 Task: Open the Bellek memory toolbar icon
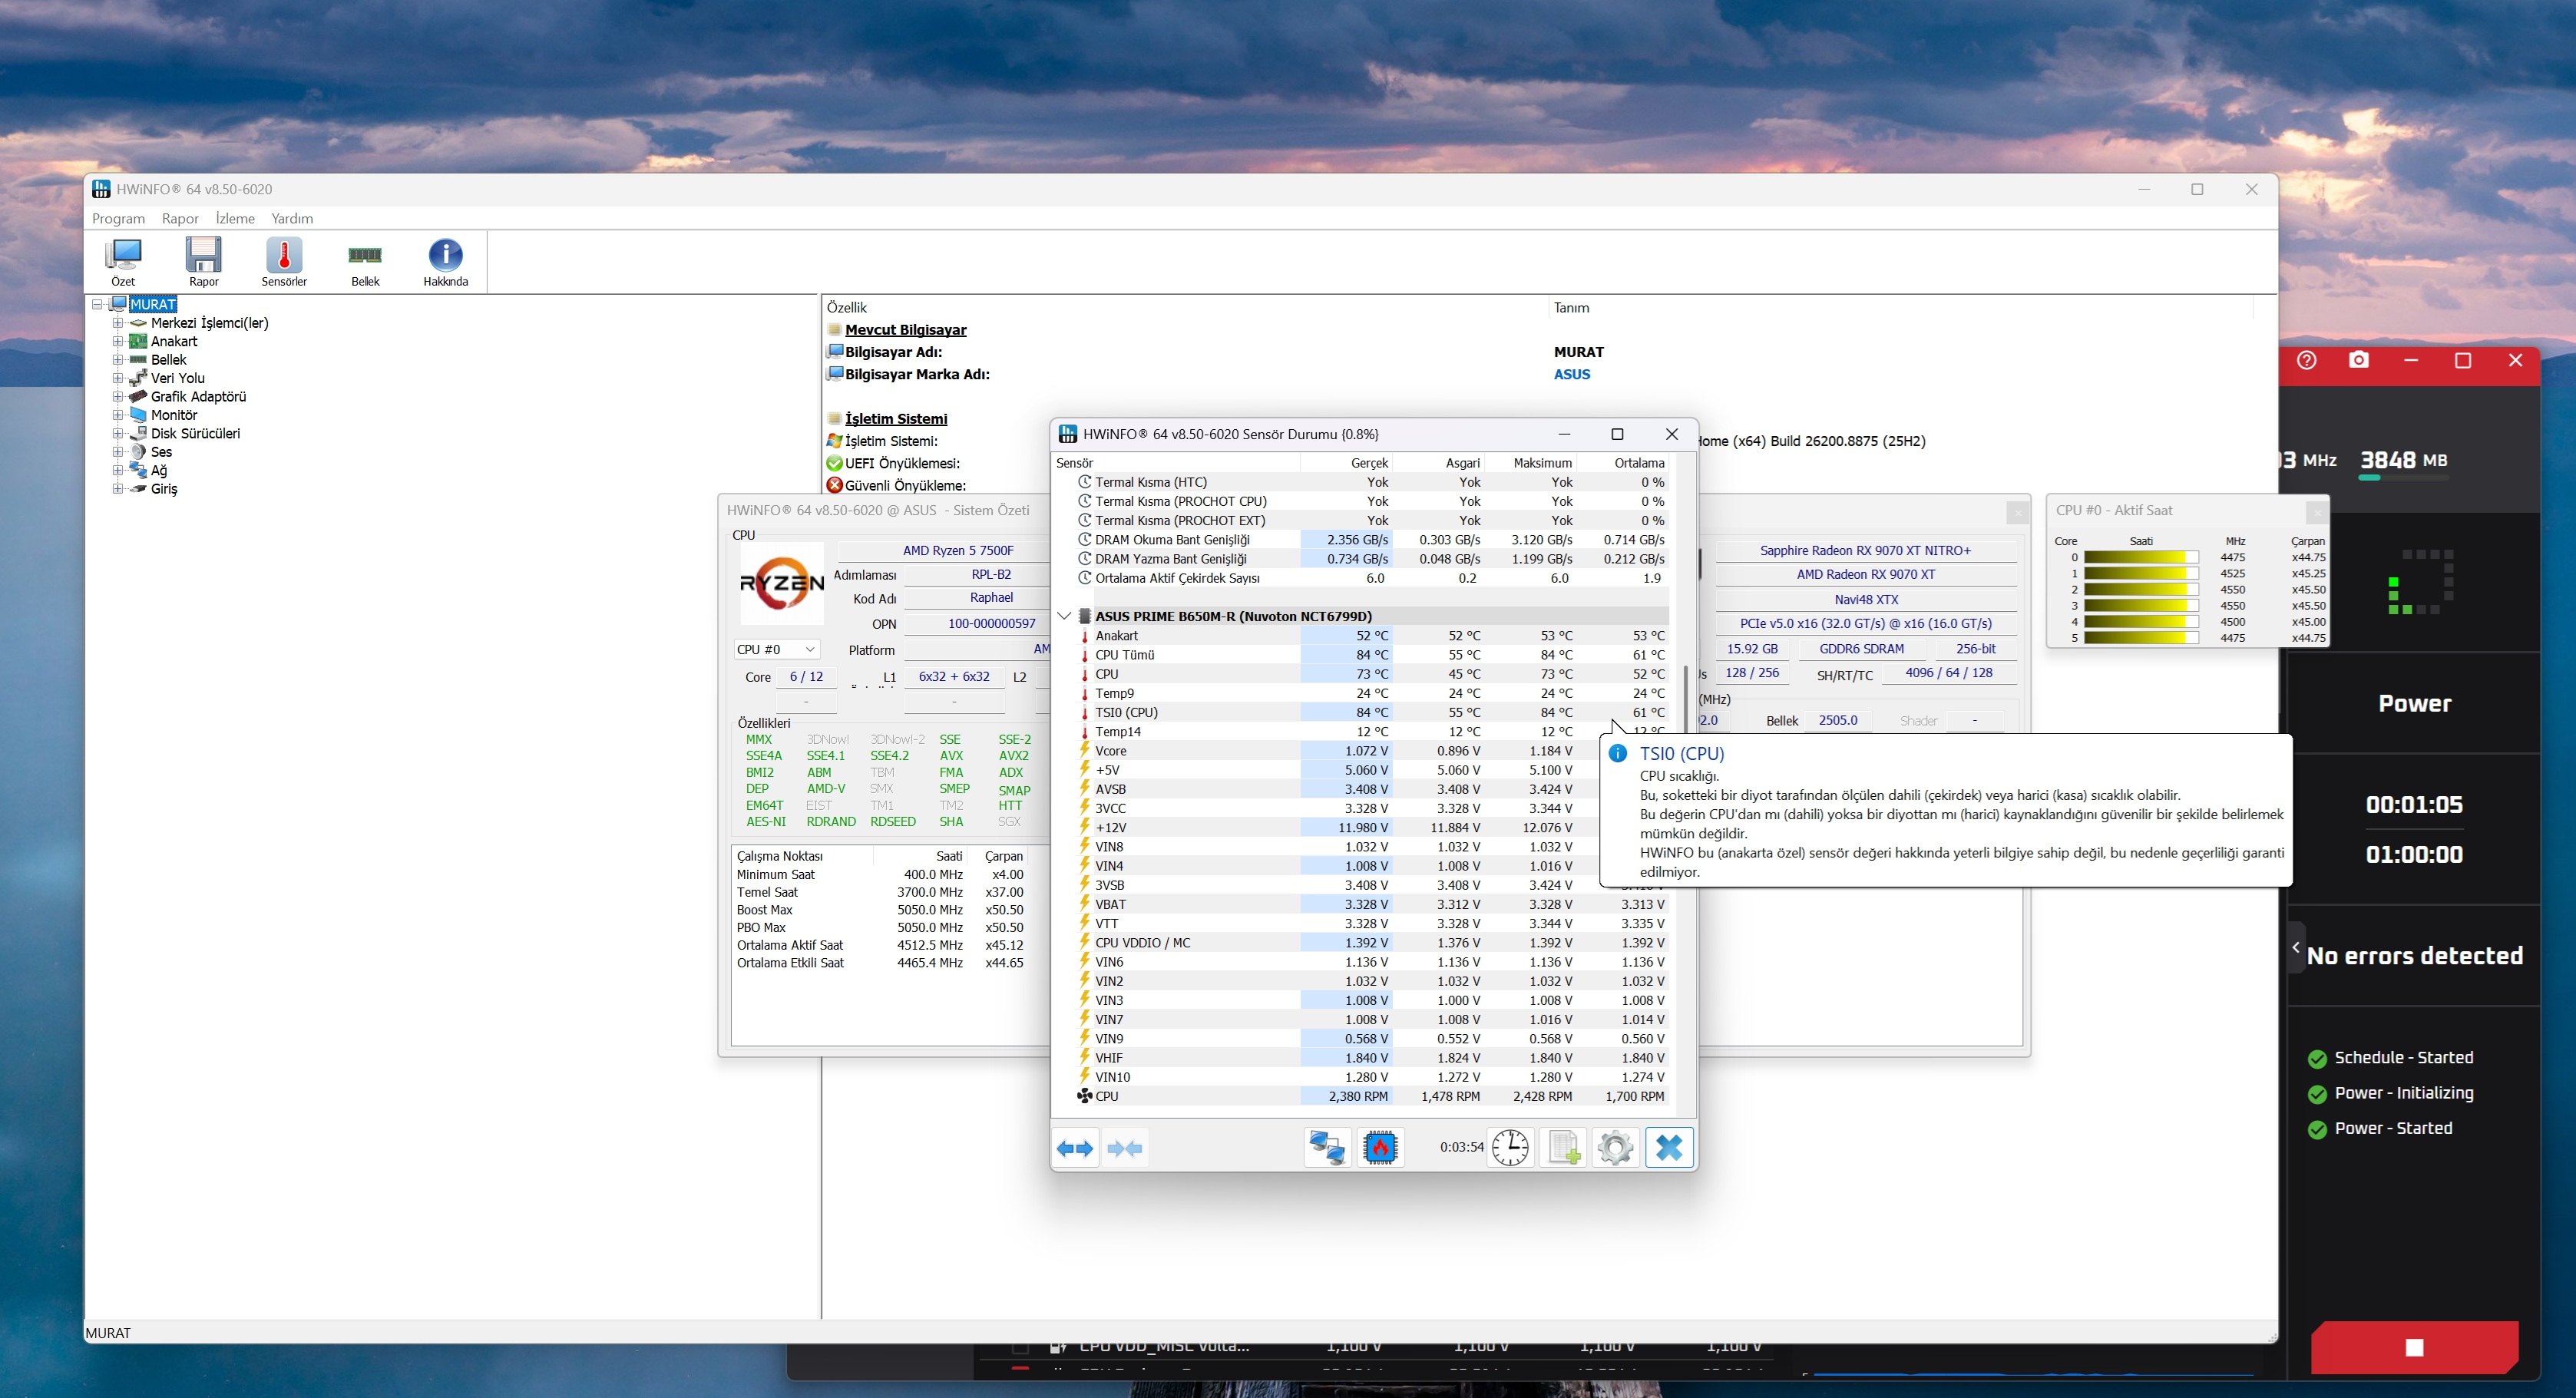point(365,262)
